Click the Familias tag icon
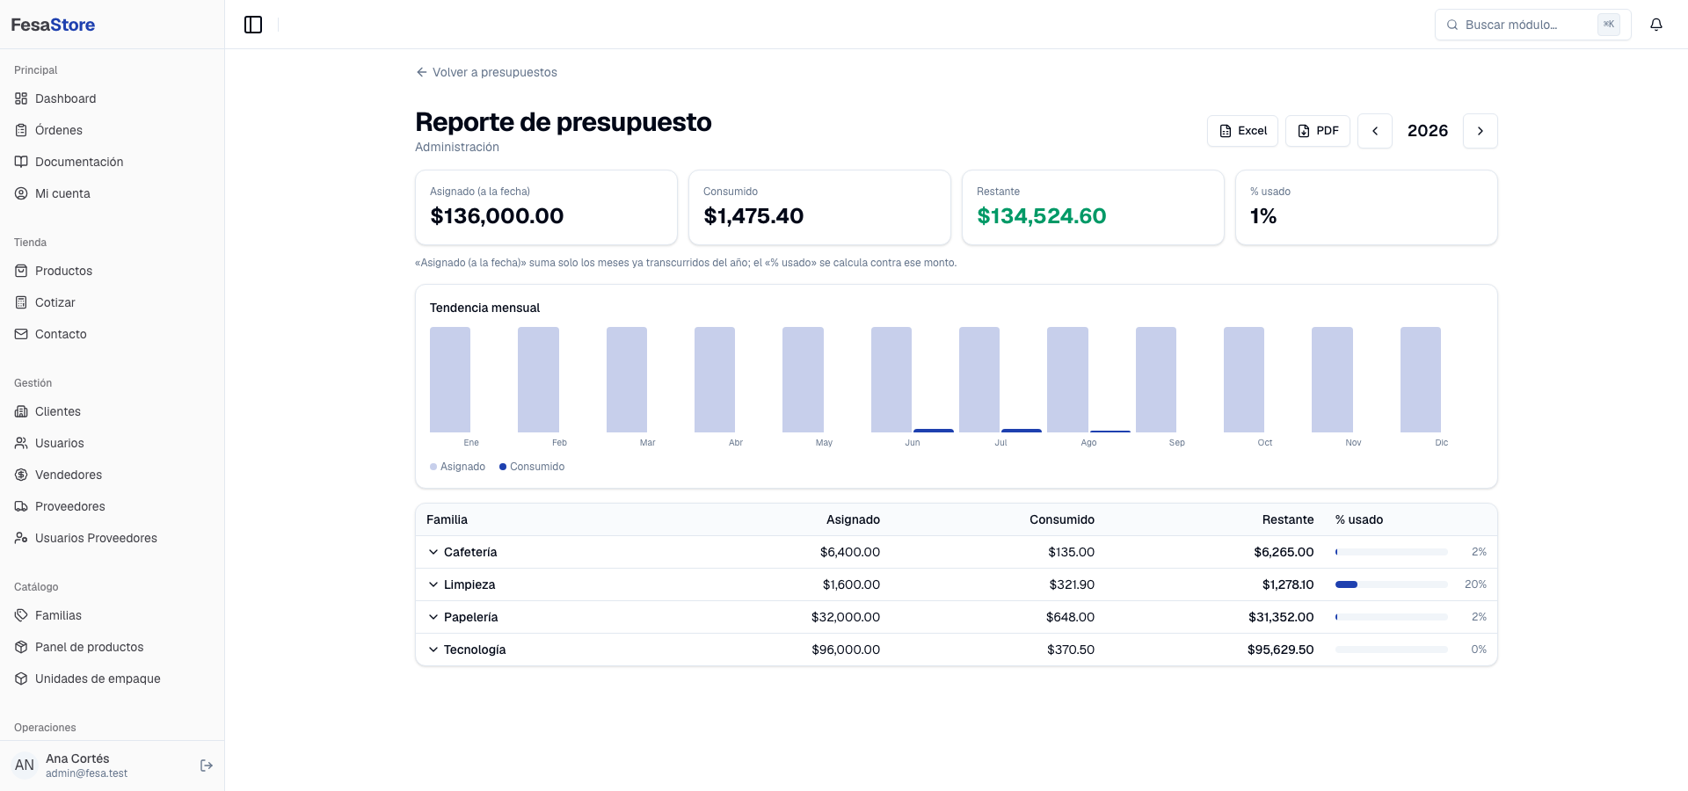 click(x=21, y=615)
